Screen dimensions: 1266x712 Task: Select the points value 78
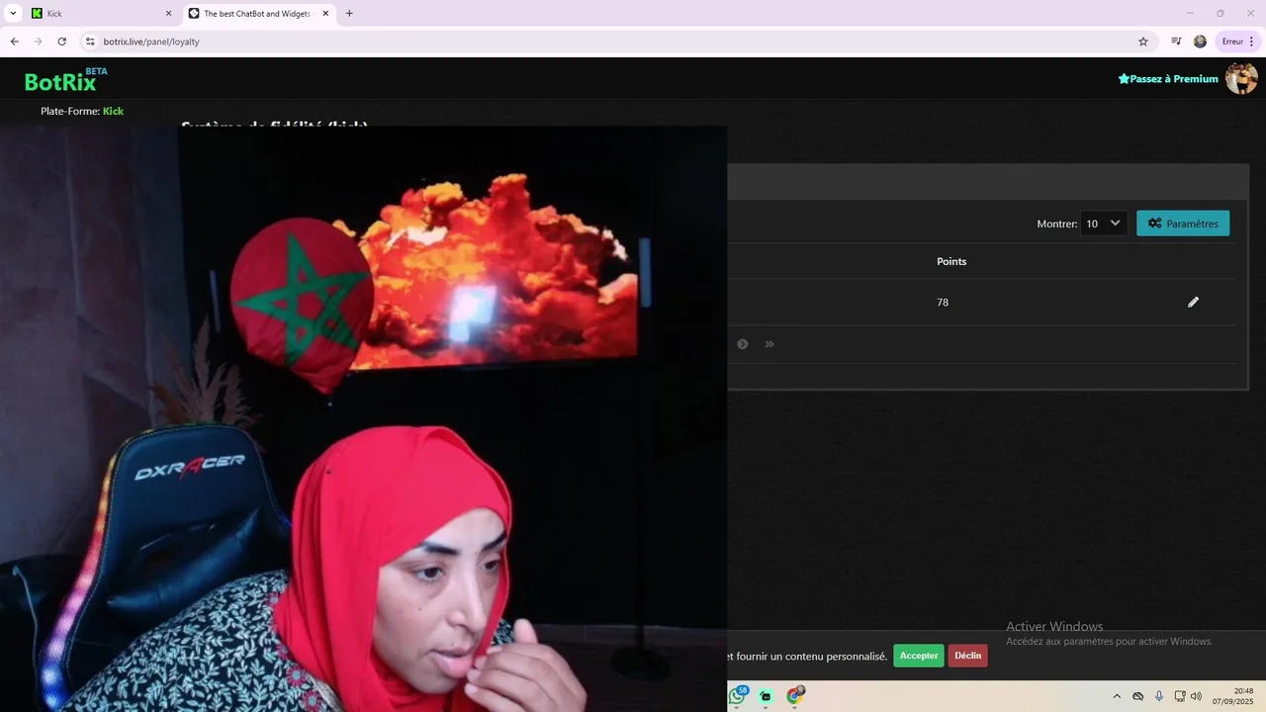pyautogui.click(x=943, y=303)
